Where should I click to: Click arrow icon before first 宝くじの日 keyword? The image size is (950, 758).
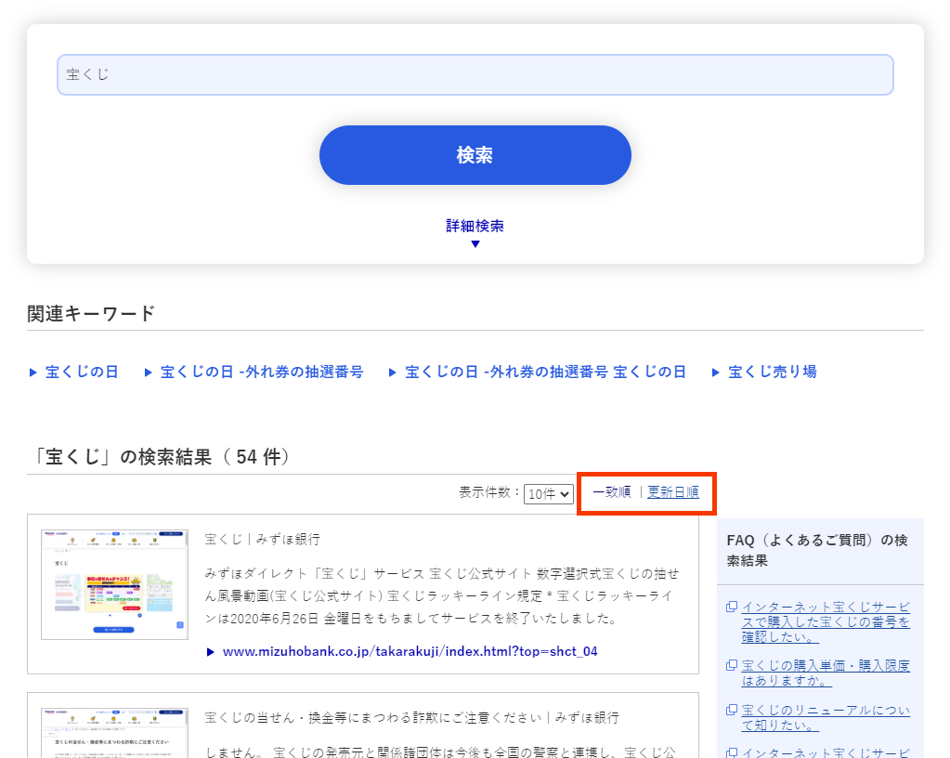pos(33,372)
